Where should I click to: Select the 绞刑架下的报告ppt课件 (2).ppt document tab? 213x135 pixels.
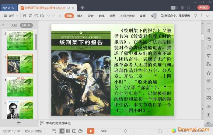(45, 8)
